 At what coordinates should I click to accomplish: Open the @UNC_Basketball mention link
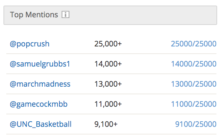(41, 124)
